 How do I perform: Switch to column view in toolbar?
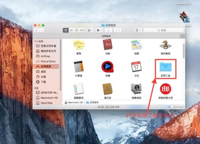tap(77, 30)
